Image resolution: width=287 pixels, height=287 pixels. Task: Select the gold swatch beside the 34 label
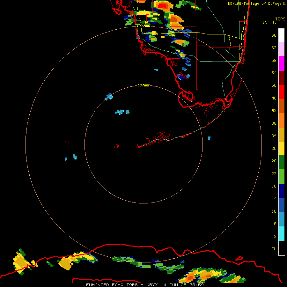pyautogui.click(x=282, y=135)
